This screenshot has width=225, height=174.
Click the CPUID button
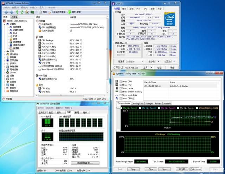click(x=182, y=169)
